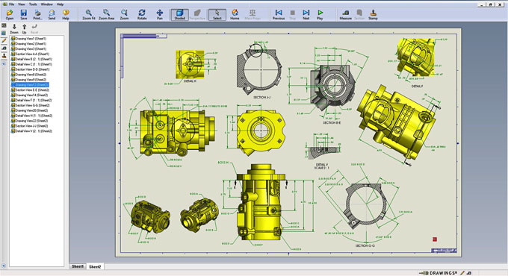This screenshot has height=276, width=508.
Task: Click the stamp icon in left sidebar
Action: [x=4, y=56]
